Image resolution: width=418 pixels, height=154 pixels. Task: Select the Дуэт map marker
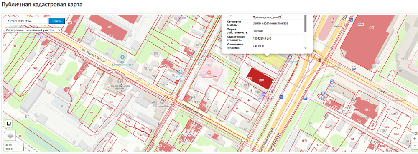[x=332, y=82]
